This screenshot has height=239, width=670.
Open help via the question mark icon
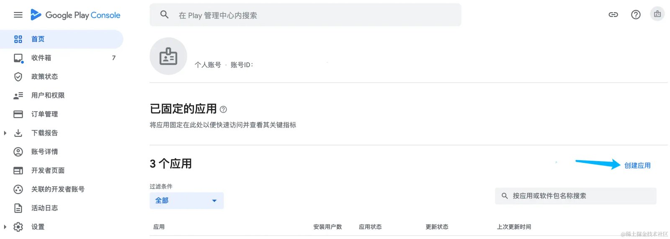click(636, 15)
